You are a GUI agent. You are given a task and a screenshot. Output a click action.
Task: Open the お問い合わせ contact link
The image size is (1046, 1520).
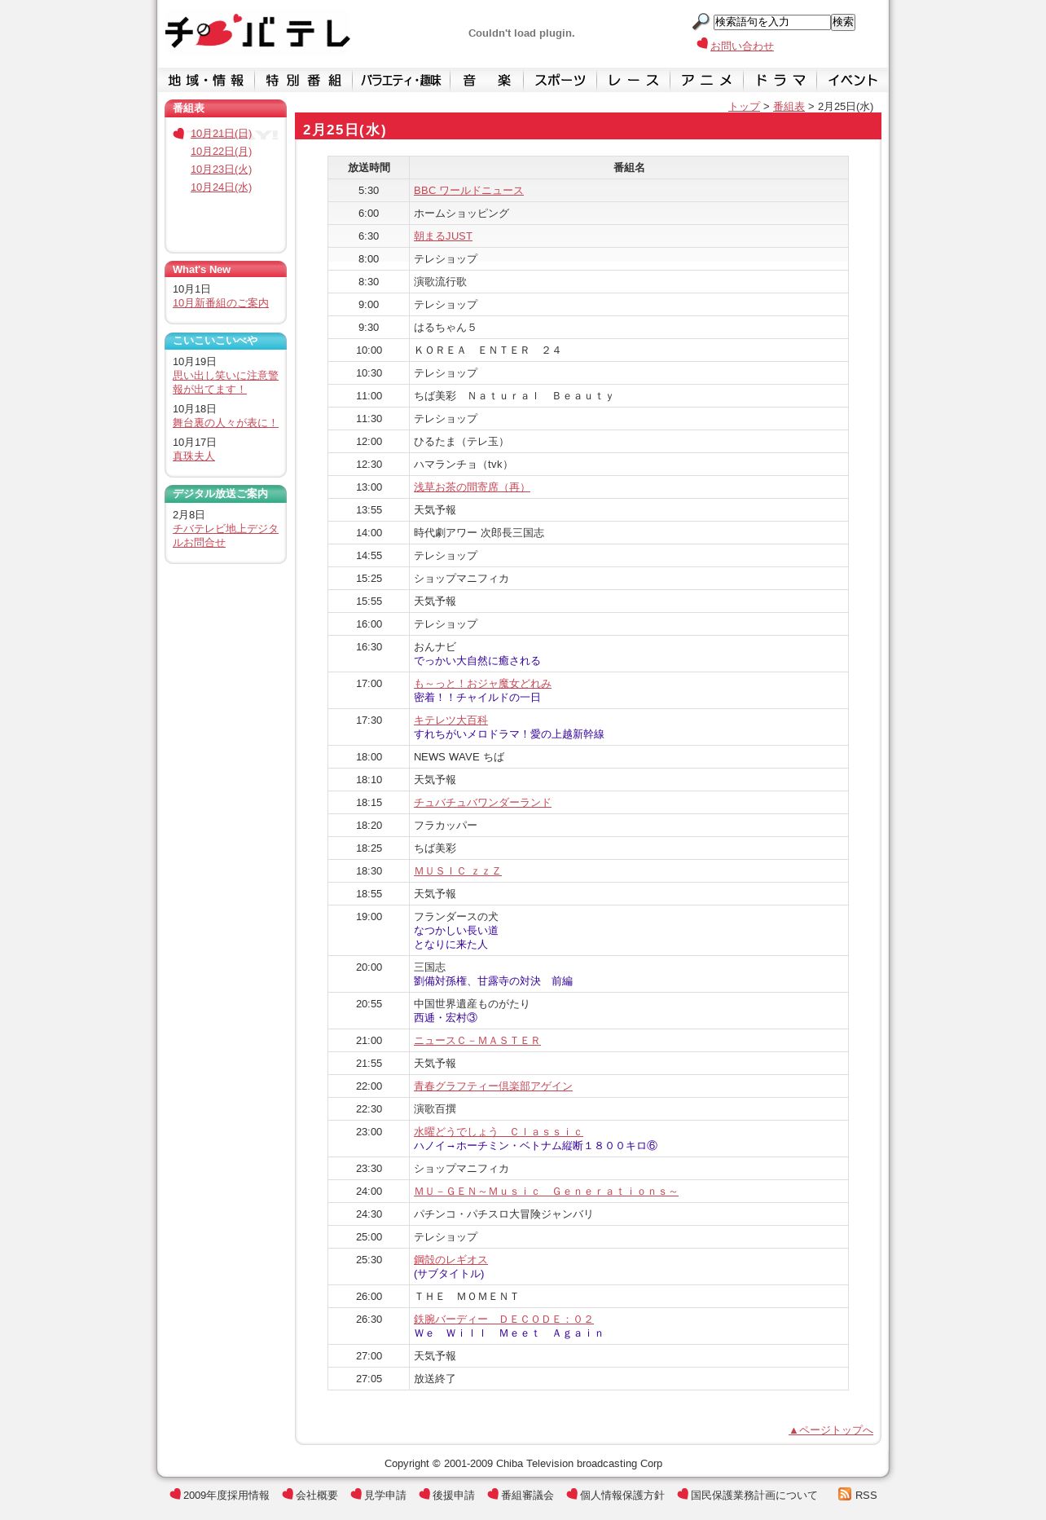[742, 46]
